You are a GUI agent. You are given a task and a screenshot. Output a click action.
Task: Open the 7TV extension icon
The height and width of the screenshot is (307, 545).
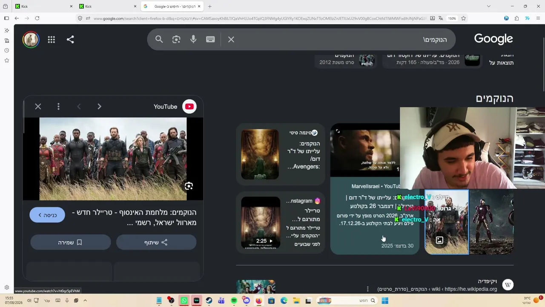tap(527, 18)
